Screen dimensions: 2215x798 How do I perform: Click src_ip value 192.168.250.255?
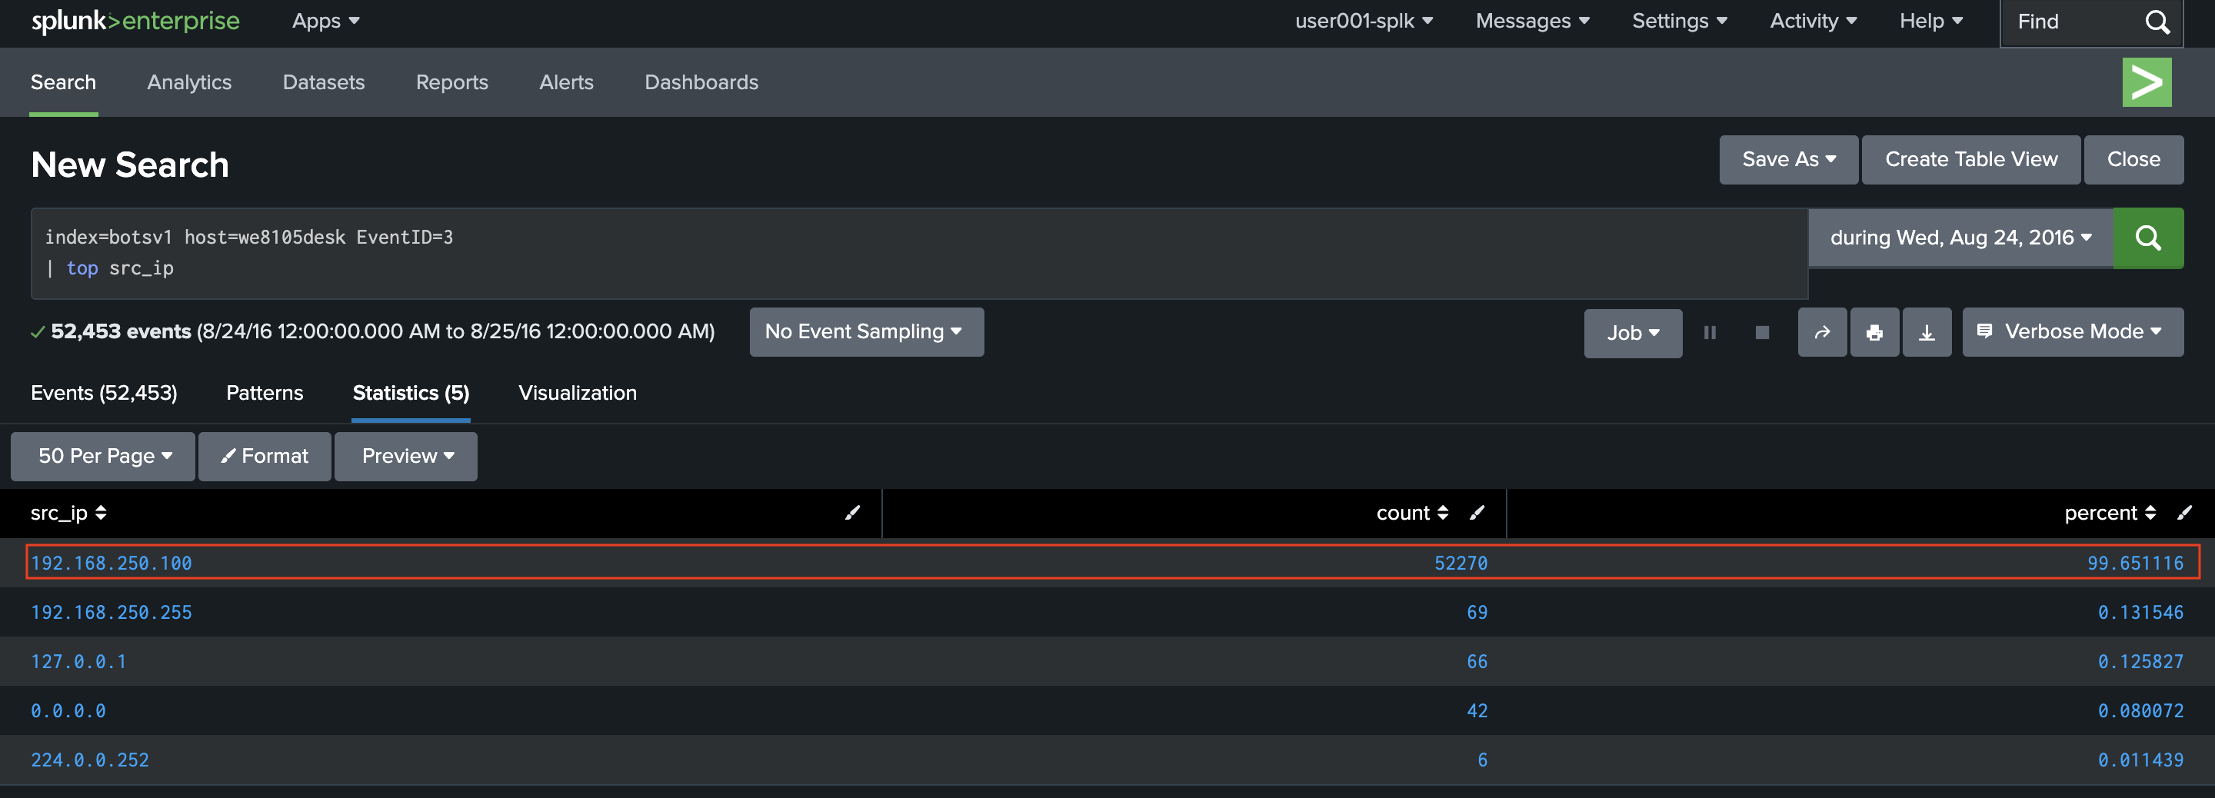pyautogui.click(x=112, y=612)
